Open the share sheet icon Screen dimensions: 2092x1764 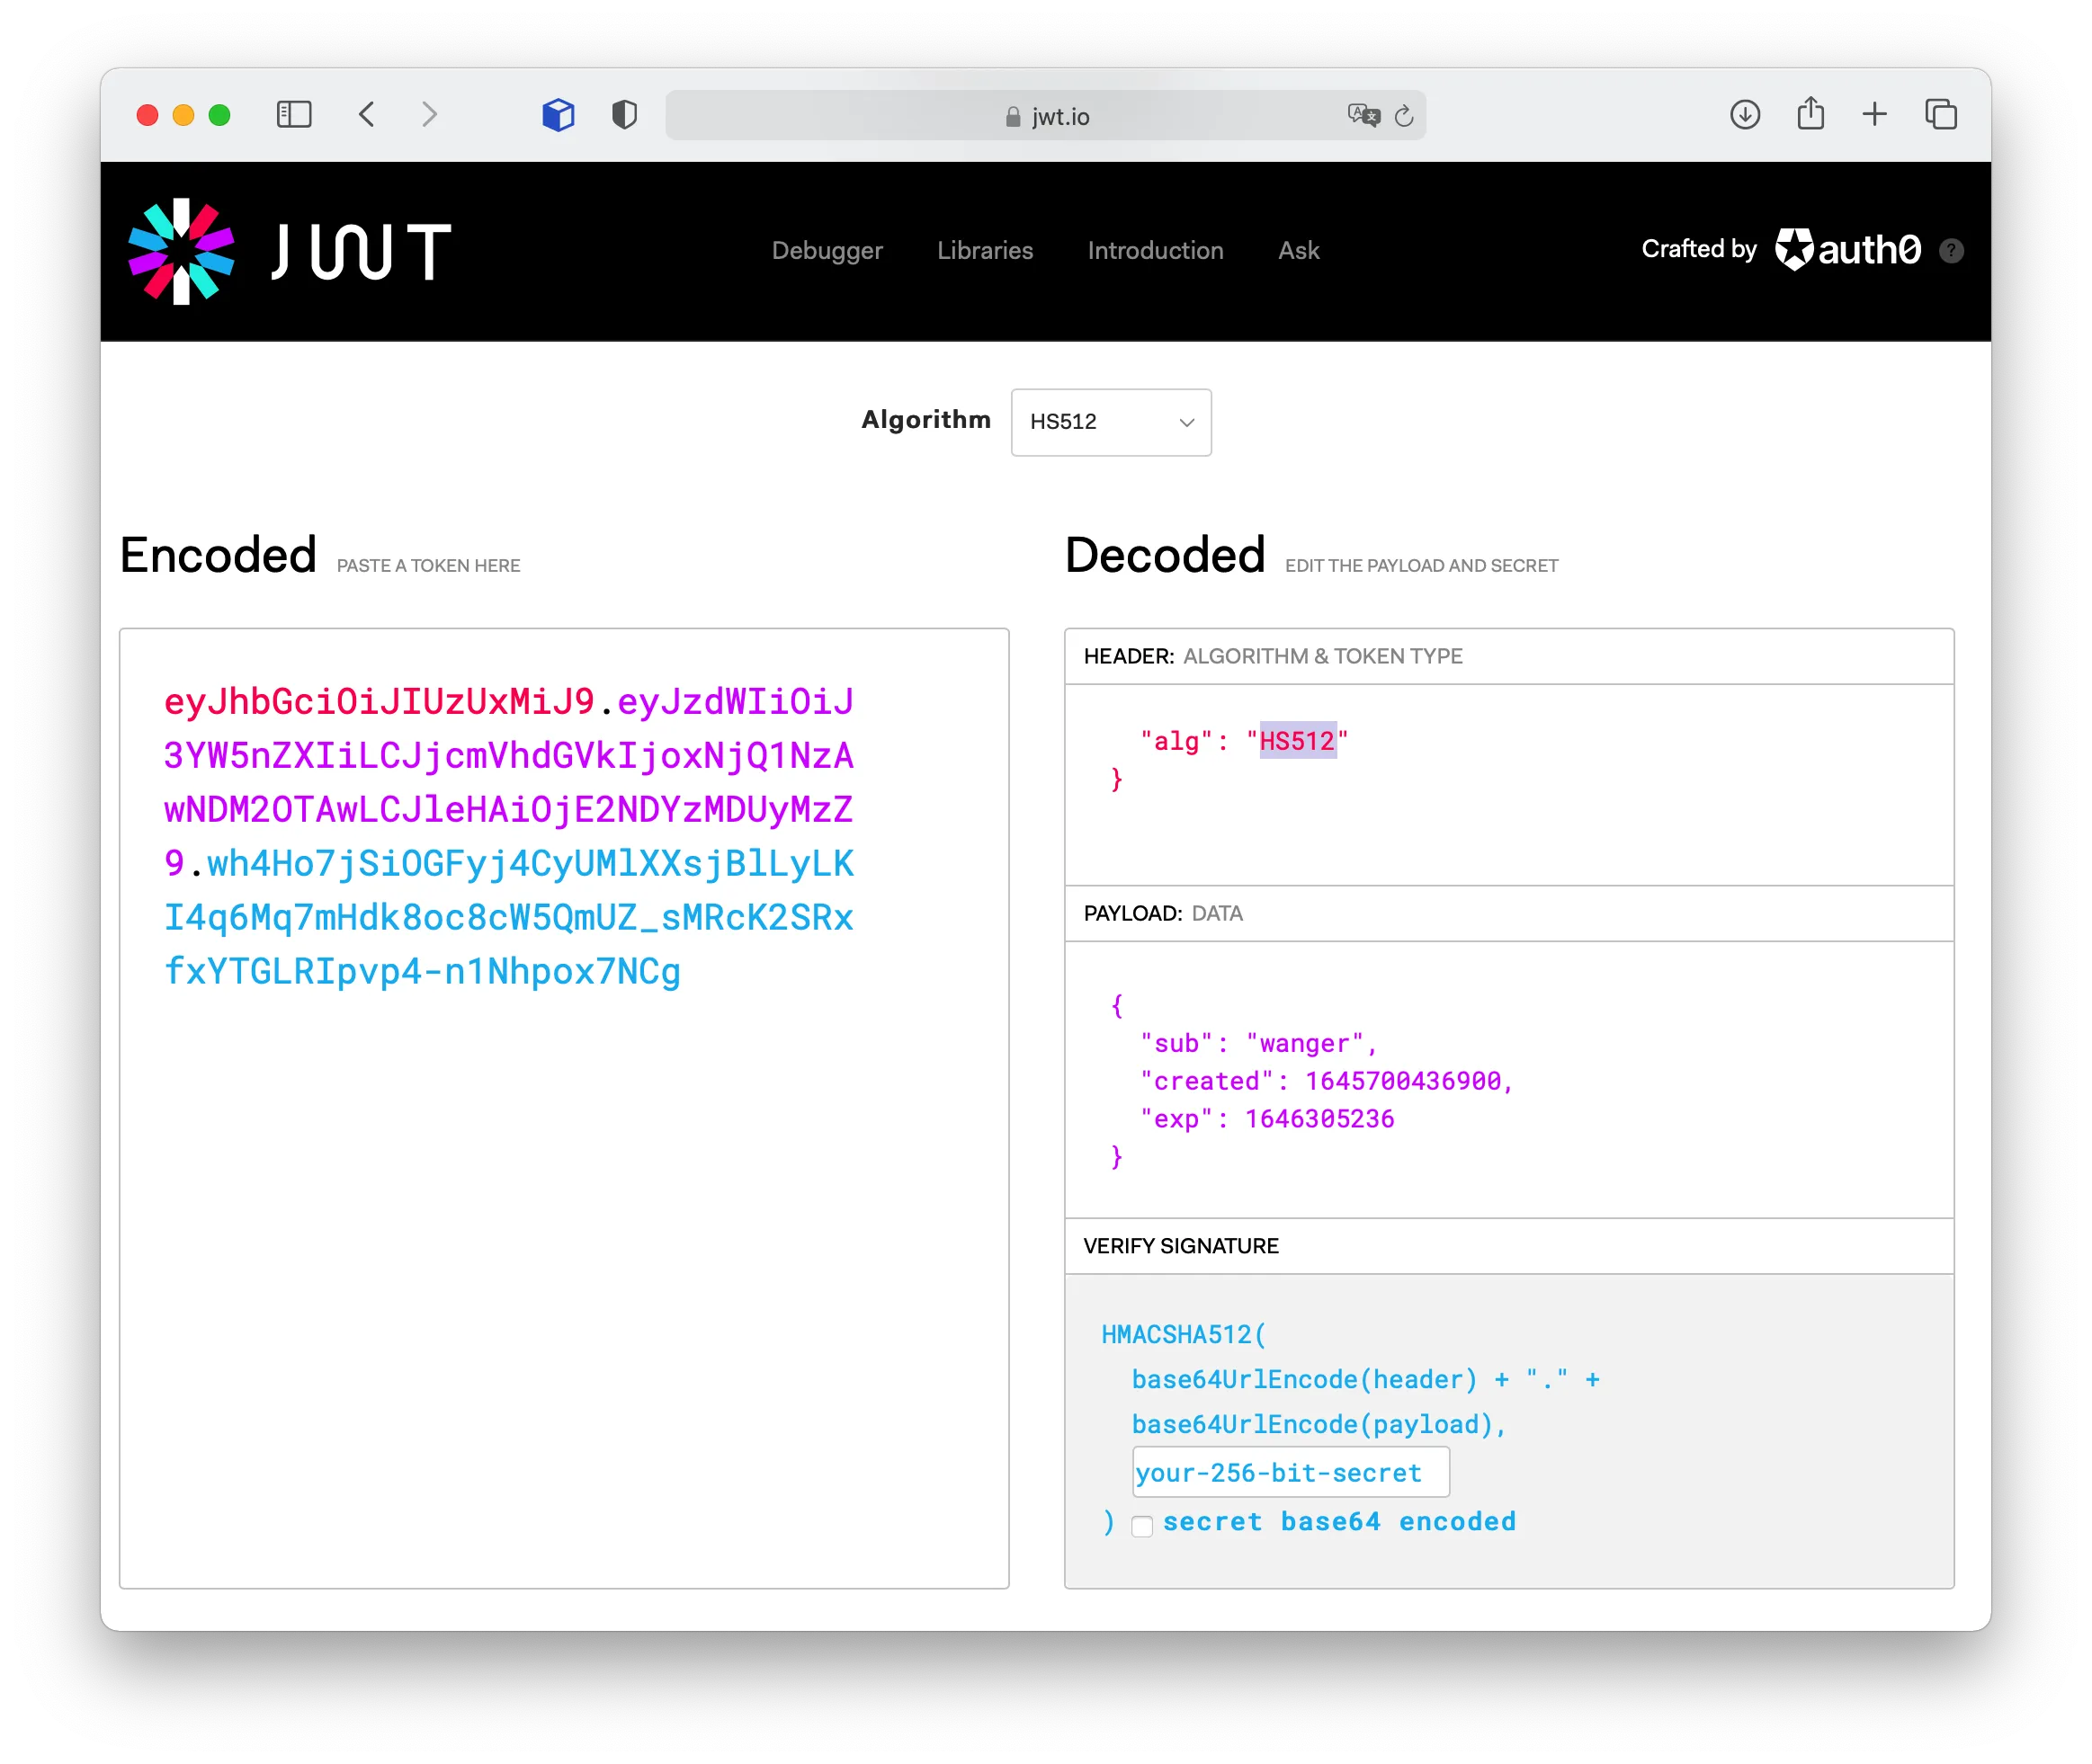coord(1810,114)
